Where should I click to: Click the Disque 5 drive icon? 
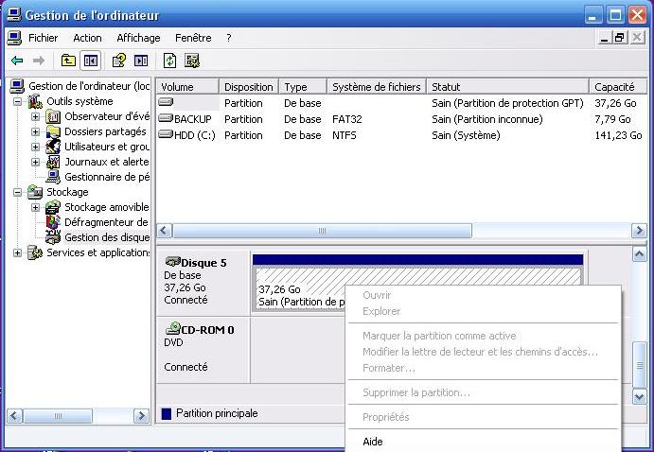[172, 262]
